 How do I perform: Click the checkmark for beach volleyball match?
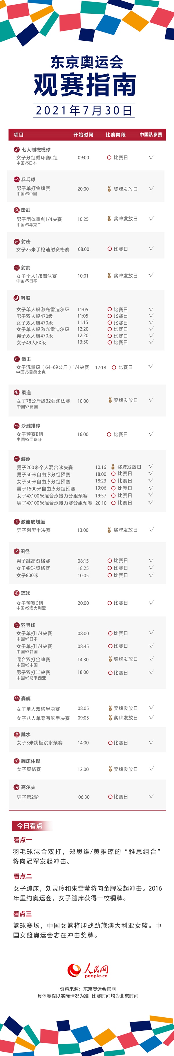tap(151, 434)
